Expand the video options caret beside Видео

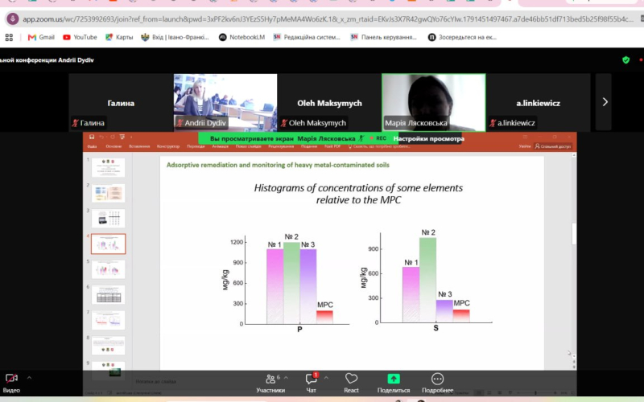(x=29, y=378)
